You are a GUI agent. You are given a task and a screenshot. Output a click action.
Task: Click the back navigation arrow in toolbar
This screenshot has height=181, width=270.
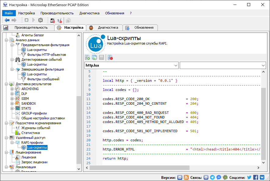[7, 20]
